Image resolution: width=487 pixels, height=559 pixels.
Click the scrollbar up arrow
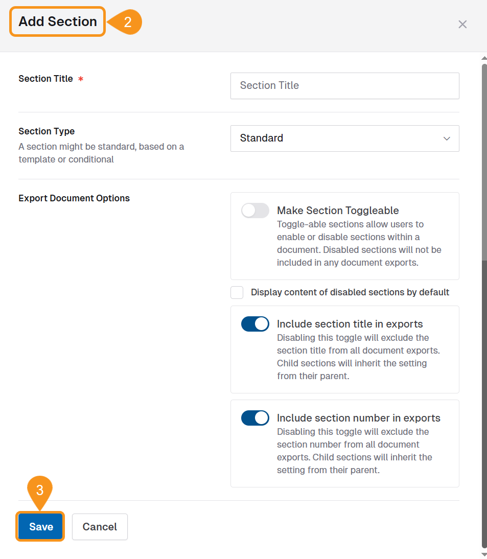click(483, 58)
